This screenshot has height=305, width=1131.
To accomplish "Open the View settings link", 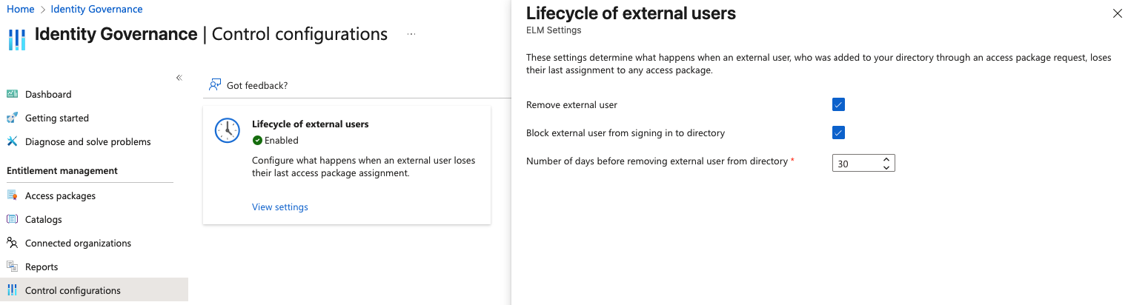I will [280, 207].
